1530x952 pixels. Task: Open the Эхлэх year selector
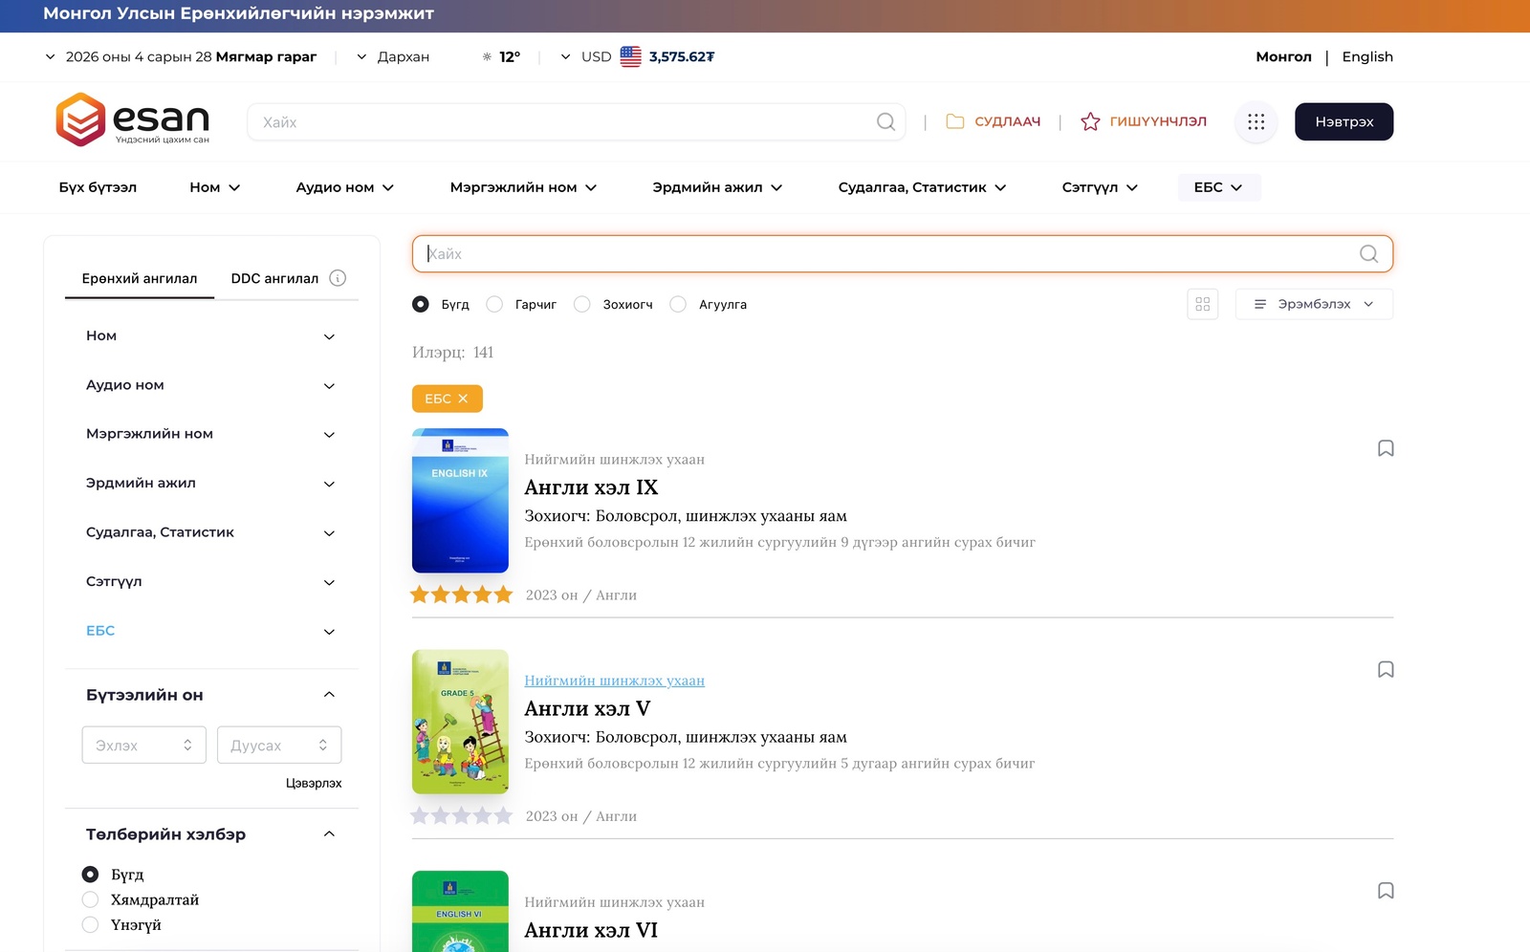point(143,746)
